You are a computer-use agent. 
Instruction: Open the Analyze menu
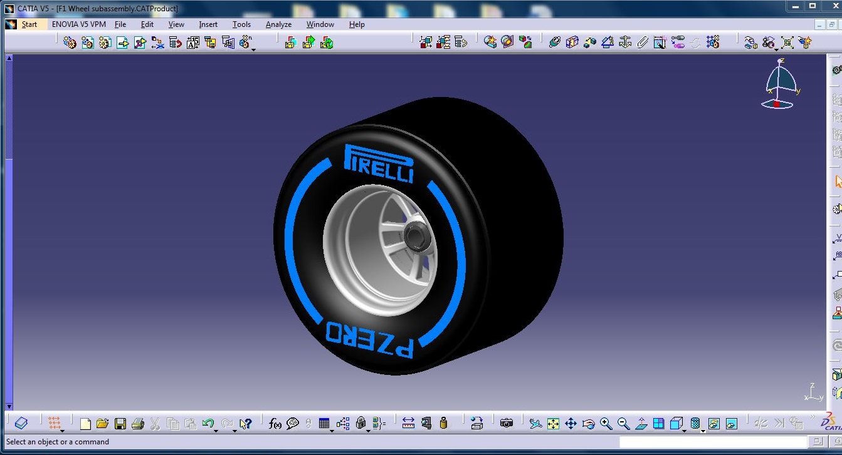point(278,24)
